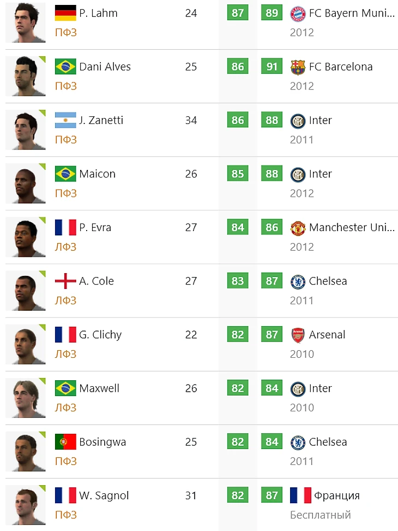
Task: Open the G. Clichy player name link
Action: pos(100,334)
